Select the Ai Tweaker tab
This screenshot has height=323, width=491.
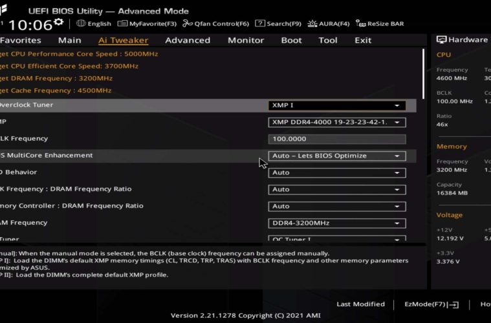pos(123,40)
